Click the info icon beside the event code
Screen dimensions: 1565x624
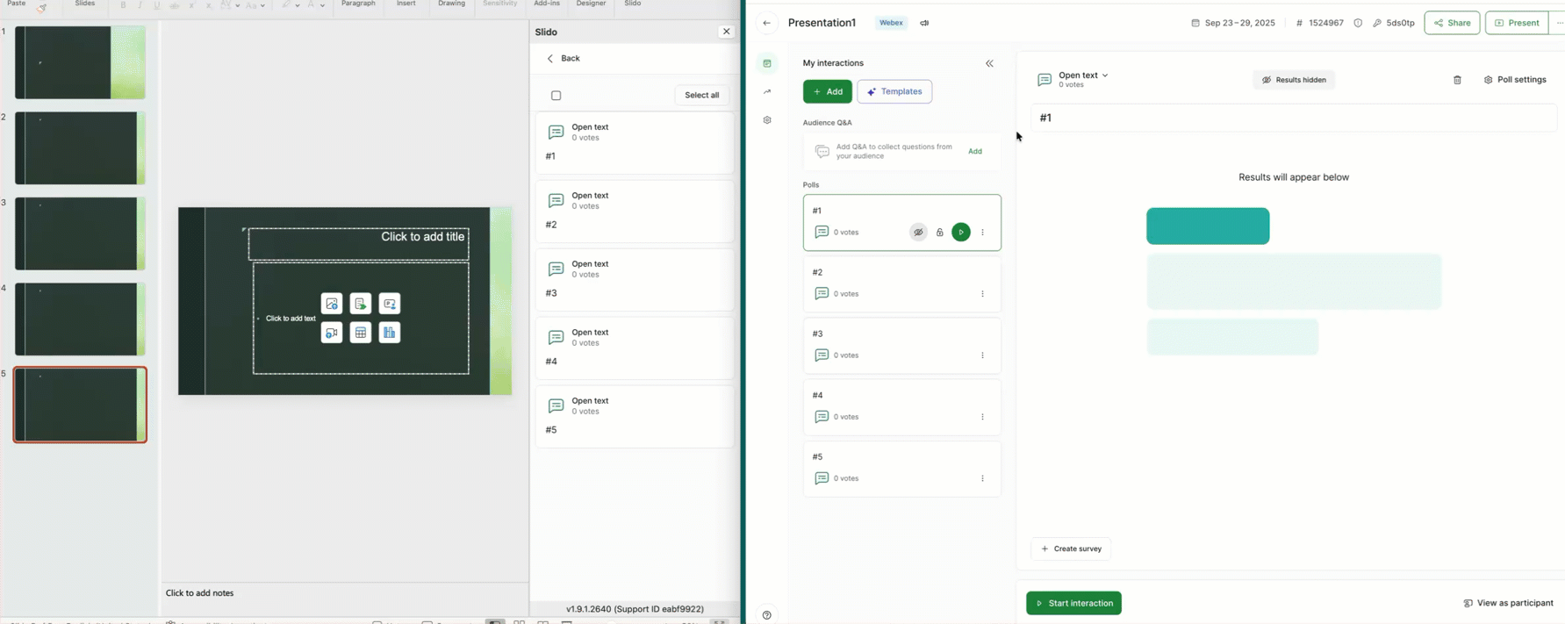click(x=1358, y=23)
